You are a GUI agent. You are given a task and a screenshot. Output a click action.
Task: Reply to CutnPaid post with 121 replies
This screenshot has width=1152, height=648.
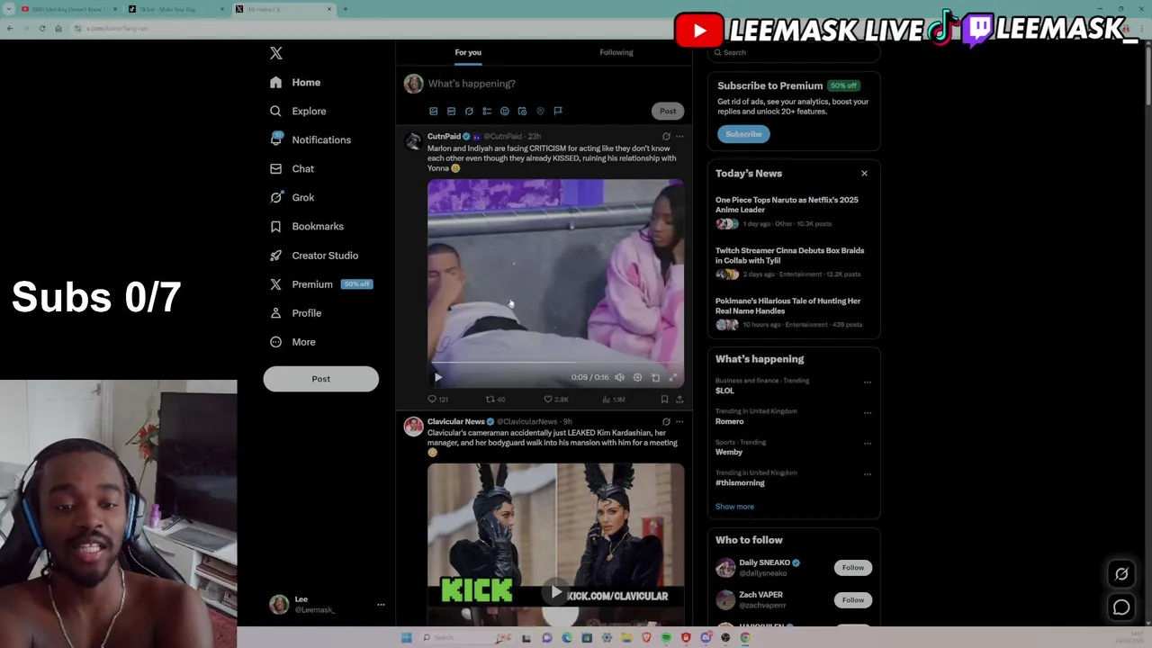coord(437,399)
